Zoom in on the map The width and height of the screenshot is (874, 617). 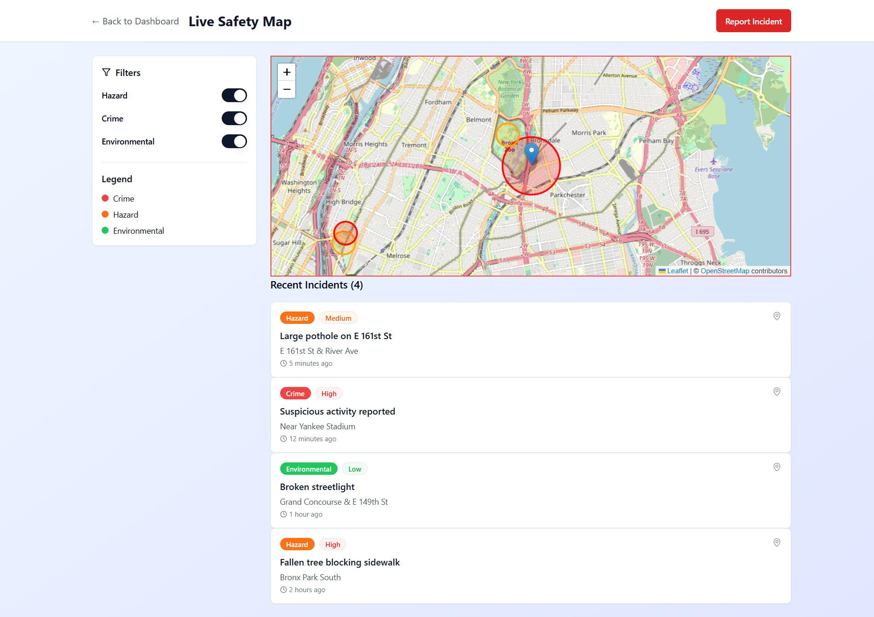(x=287, y=72)
